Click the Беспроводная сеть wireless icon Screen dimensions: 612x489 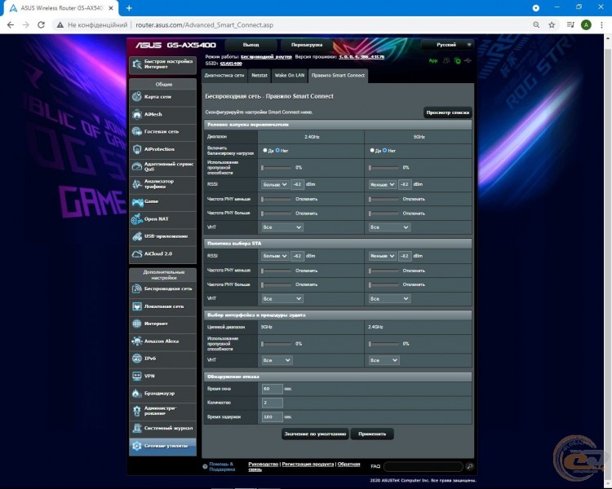(x=136, y=289)
